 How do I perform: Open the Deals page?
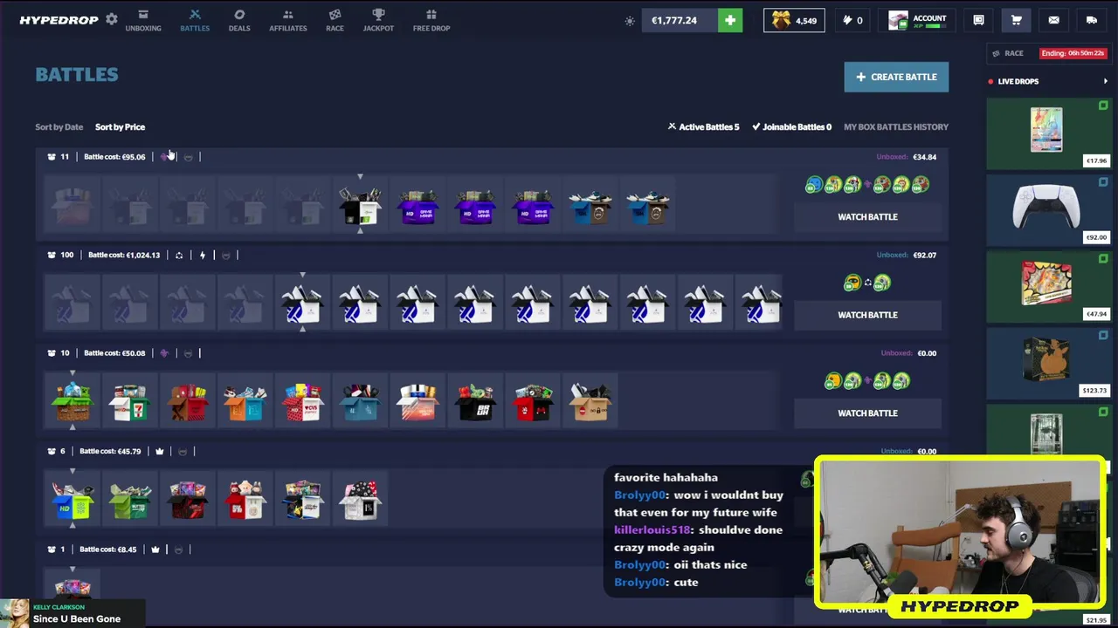239,20
